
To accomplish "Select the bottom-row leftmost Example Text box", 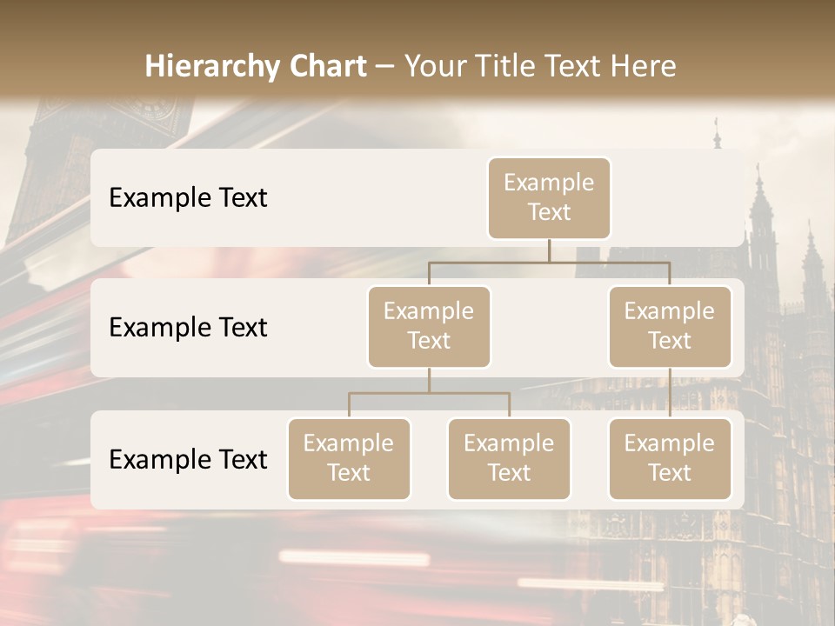I will 349,459.
